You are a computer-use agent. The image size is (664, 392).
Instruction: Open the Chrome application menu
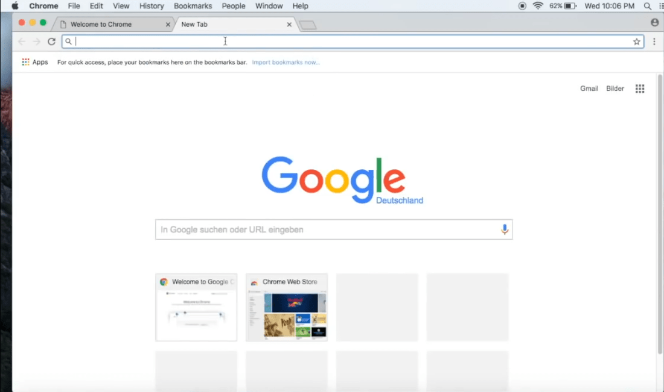pos(43,6)
